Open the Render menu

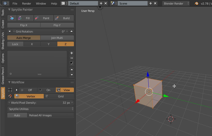tap(26, 3)
